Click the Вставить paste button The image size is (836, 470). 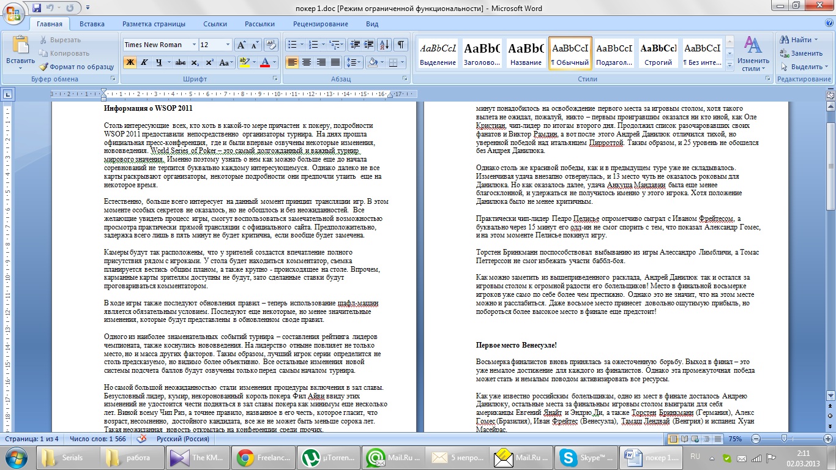21,52
